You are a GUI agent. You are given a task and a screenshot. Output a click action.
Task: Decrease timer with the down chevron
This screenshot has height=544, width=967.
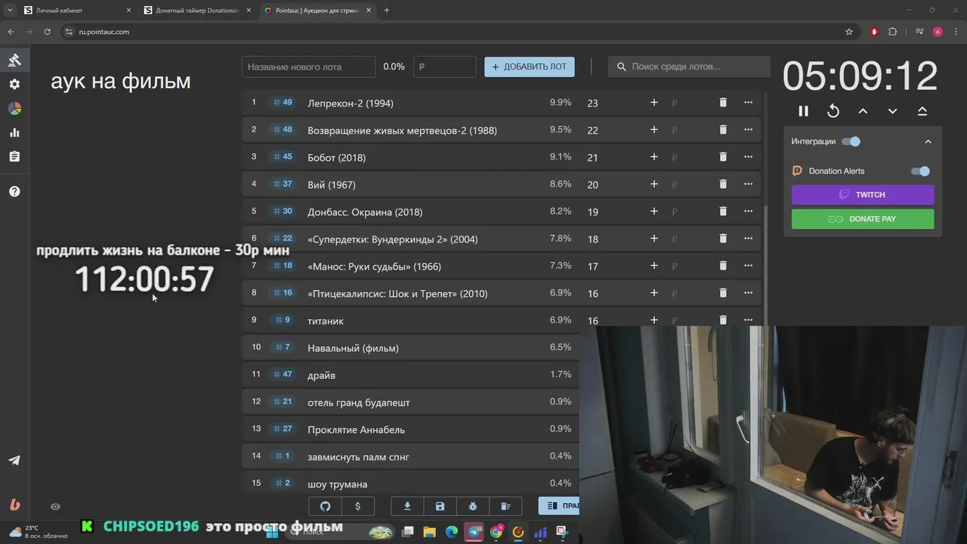[892, 111]
